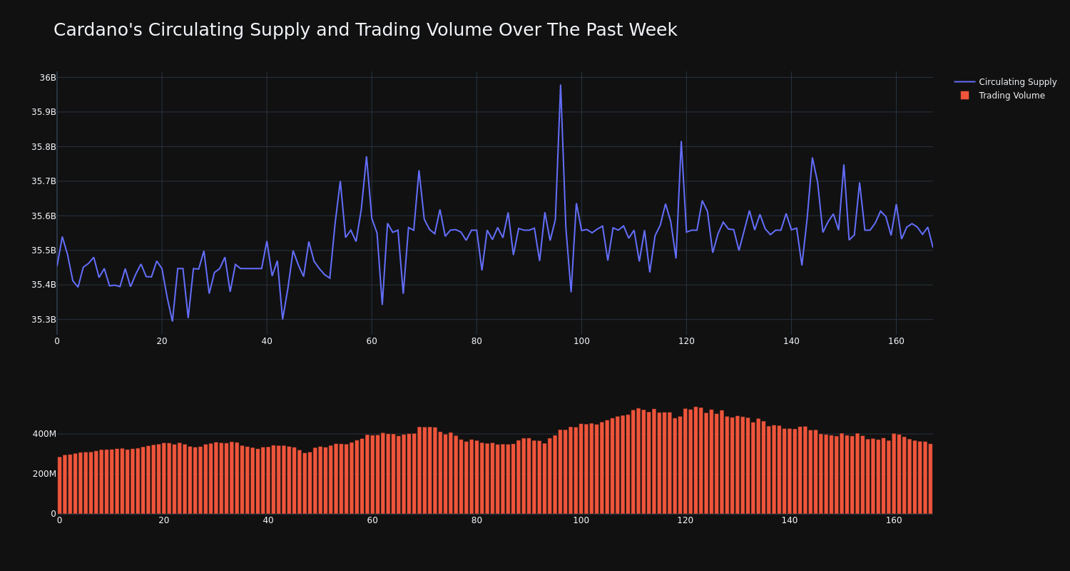This screenshot has height=571, width=1070.
Task: Click the 35.7B y-axis label
Action: pyautogui.click(x=44, y=181)
